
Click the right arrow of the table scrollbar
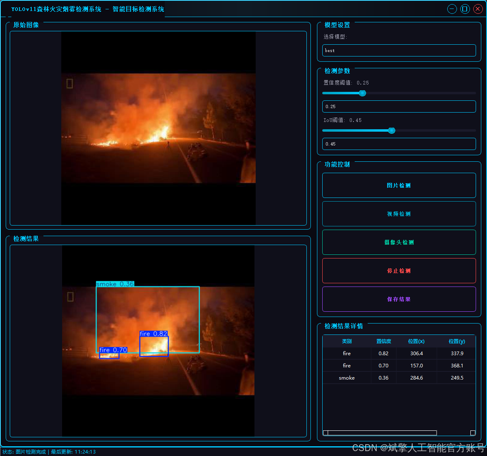click(473, 433)
